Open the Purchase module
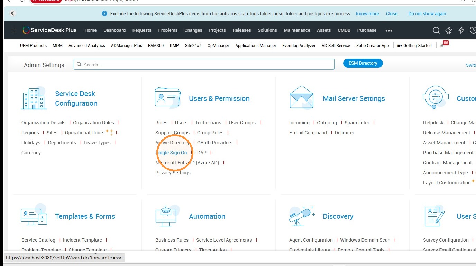Image resolution: width=476 pixels, height=266 pixels. (x=367, y=30)
